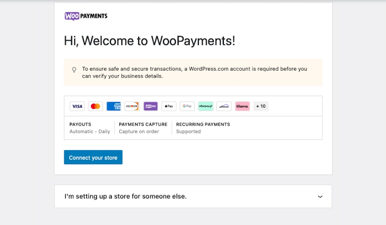The height and width of the screenshot is (225, 386).
Task: Click the WooPayments logo
Action: click(86, 16)
